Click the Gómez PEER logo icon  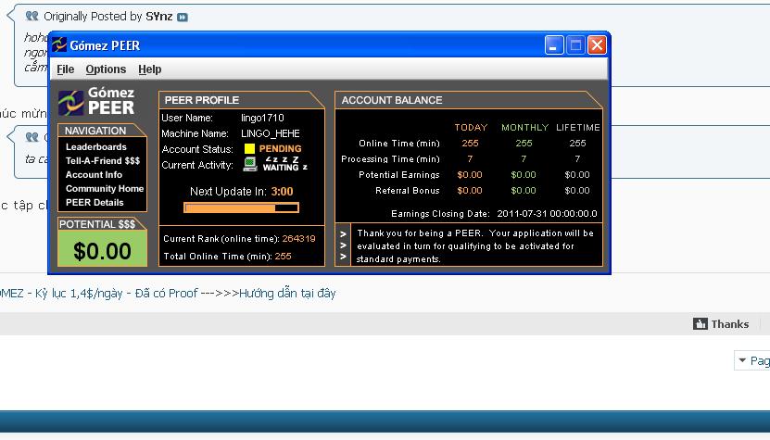70,102
